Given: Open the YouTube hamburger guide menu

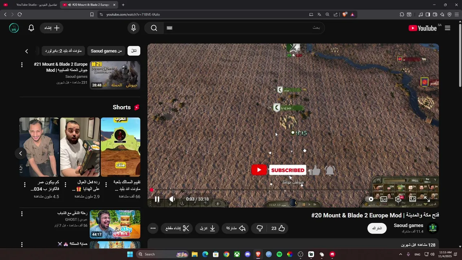Looking at the screenshot, I should (x=448, y=28).
